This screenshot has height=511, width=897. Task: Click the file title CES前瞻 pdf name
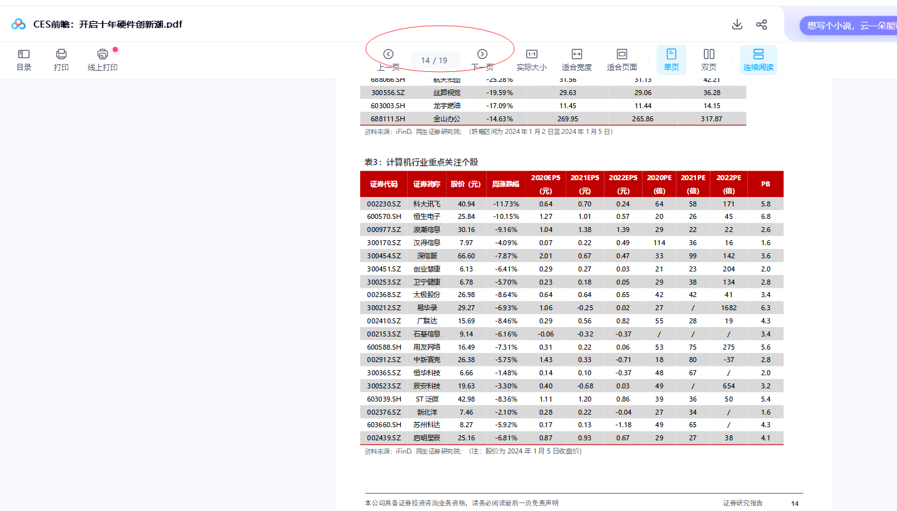click(x=108, y=24)
